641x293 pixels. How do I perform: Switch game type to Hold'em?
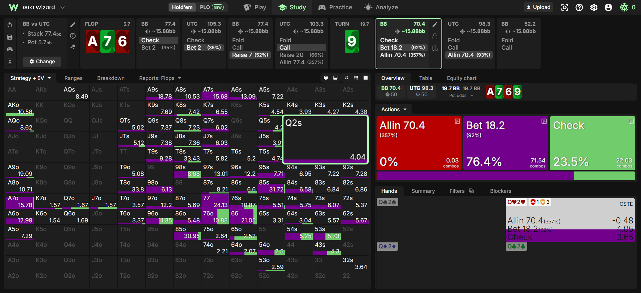182,7
